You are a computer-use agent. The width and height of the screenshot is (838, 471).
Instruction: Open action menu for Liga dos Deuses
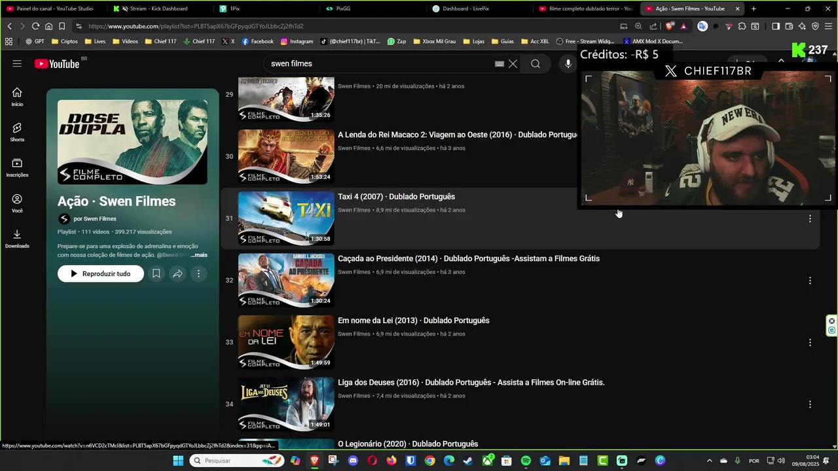[x=810, y=404]
